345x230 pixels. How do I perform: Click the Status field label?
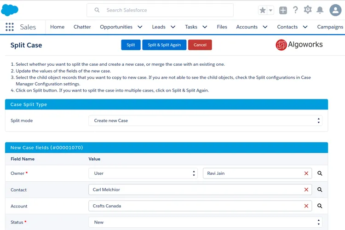(x=17, y=222)
